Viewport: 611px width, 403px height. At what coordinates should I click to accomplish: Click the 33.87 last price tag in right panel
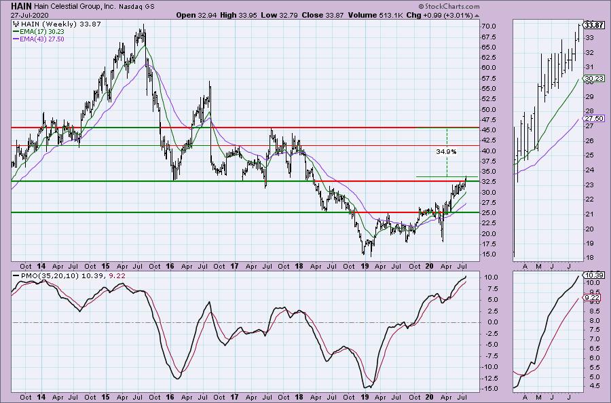click(595, 25)
